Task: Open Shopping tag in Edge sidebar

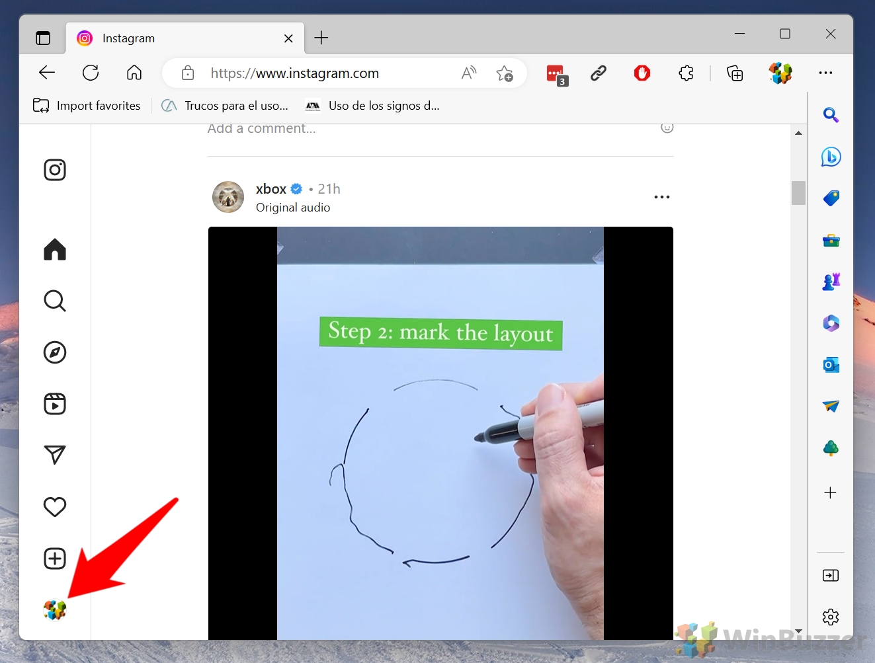Action: pos(831,198)
